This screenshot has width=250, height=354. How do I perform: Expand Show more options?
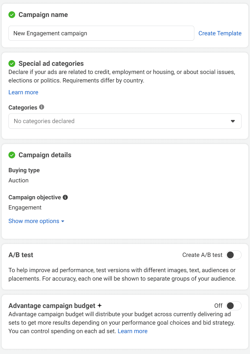coord(36,221)
